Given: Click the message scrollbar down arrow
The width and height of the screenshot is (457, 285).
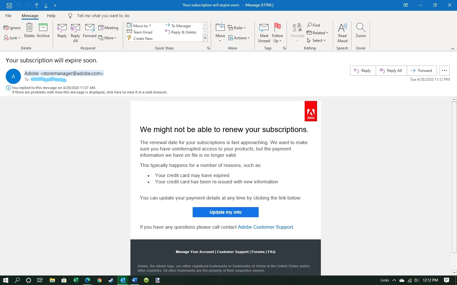Looking at the screenshot, I should pyautogui.click(x=454, y=272).
